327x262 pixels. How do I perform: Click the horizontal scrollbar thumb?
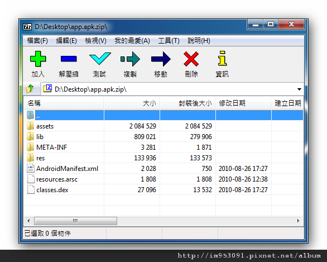(75, 221)
